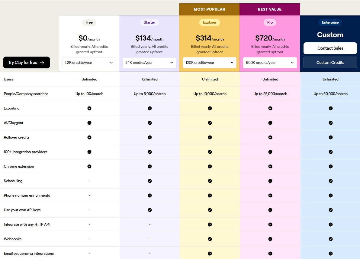Screen dimensions: 360x259
Task: Click the Exporting checkmark under Free plan
Action: (x=89, y=108)
